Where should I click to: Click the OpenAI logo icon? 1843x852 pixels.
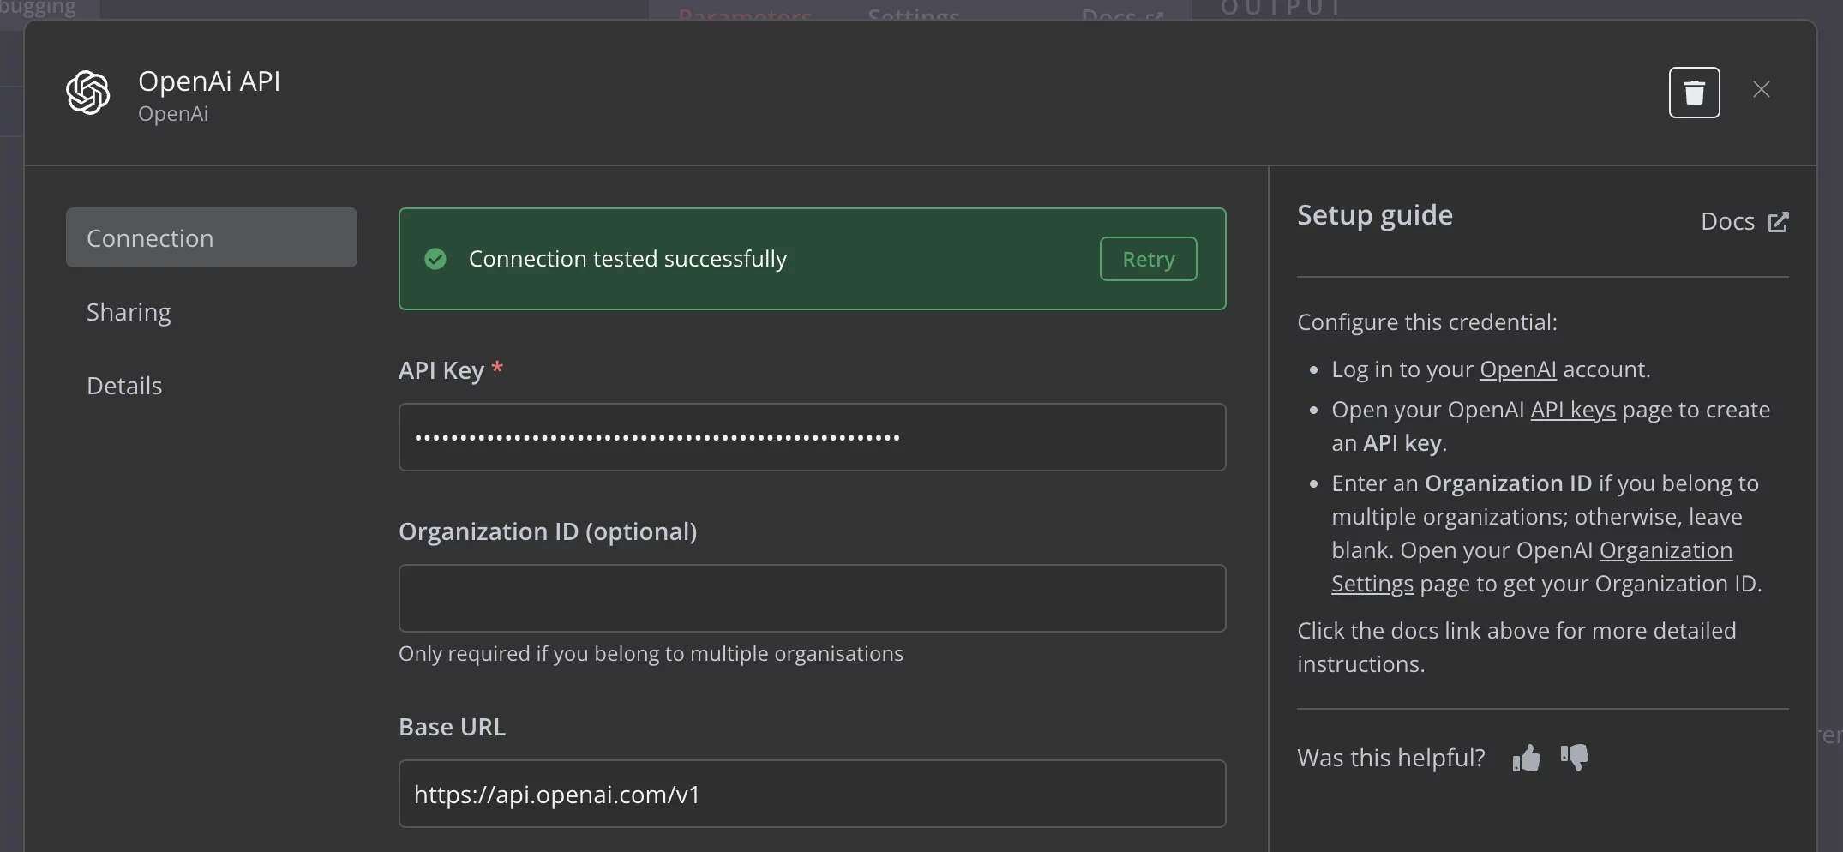coord(88,93)
